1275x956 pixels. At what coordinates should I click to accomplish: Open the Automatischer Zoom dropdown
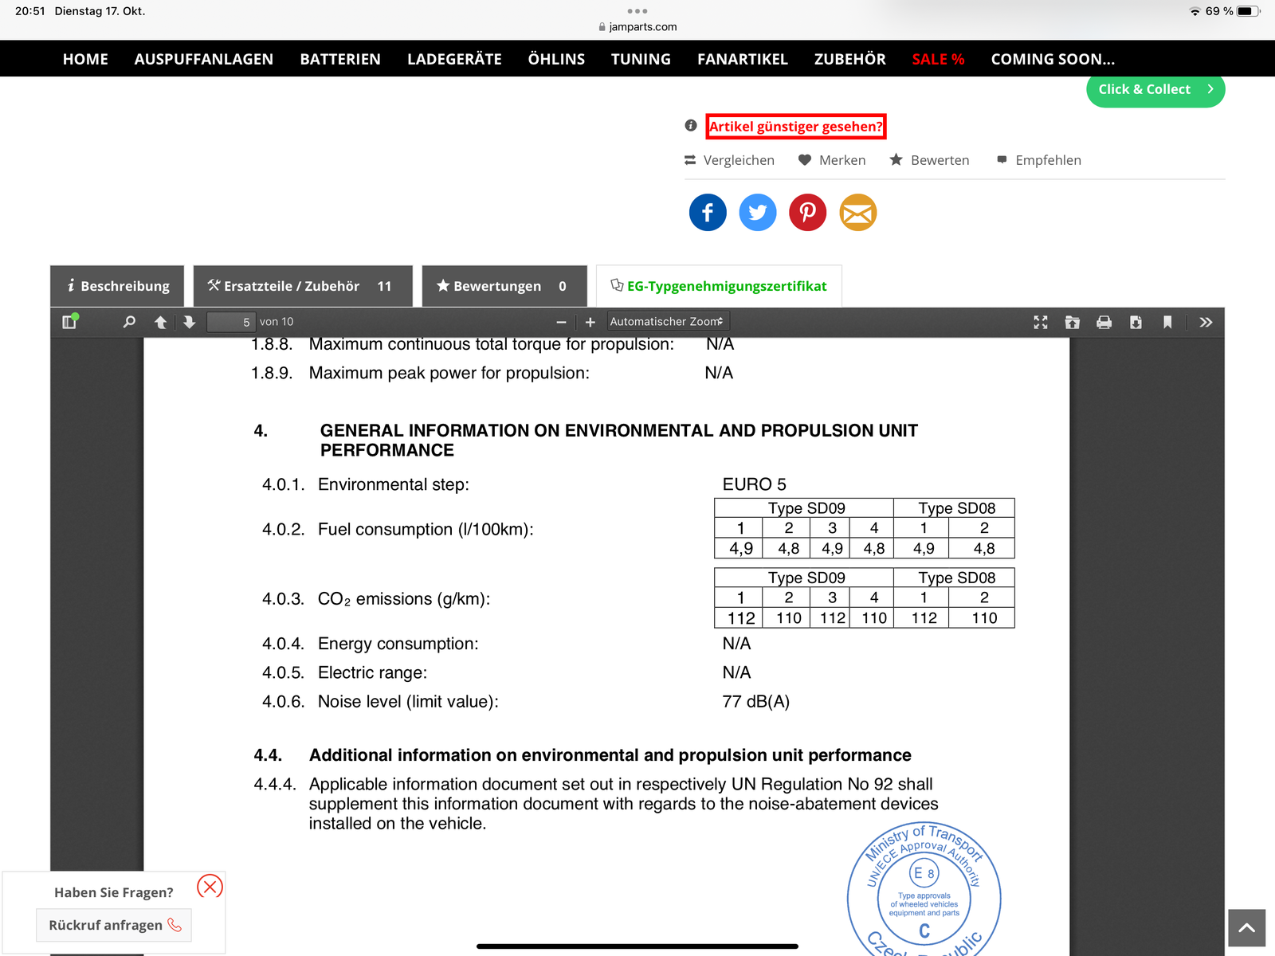point(667,322)
